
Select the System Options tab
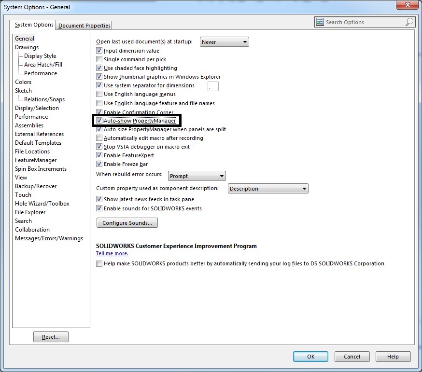34,25
